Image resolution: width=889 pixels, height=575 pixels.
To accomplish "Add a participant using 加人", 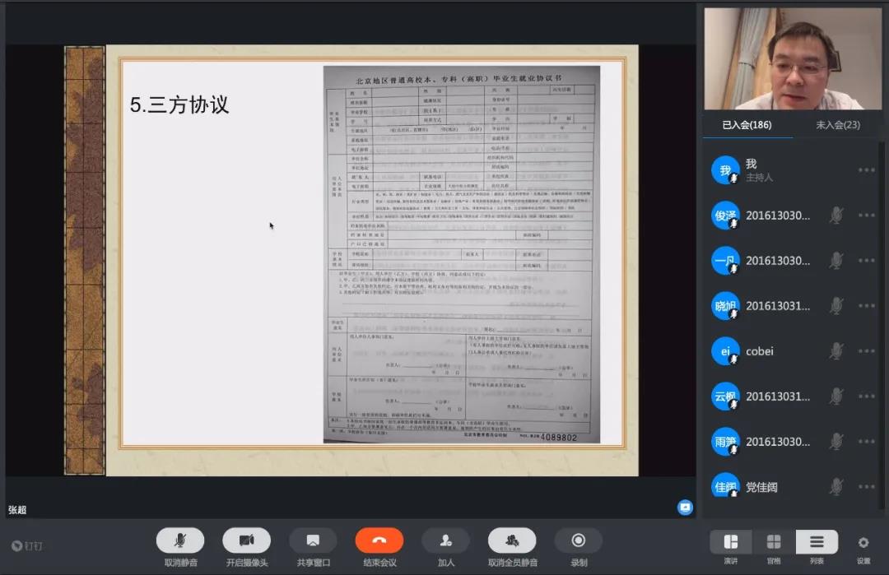I will click(x=445, y=540).
